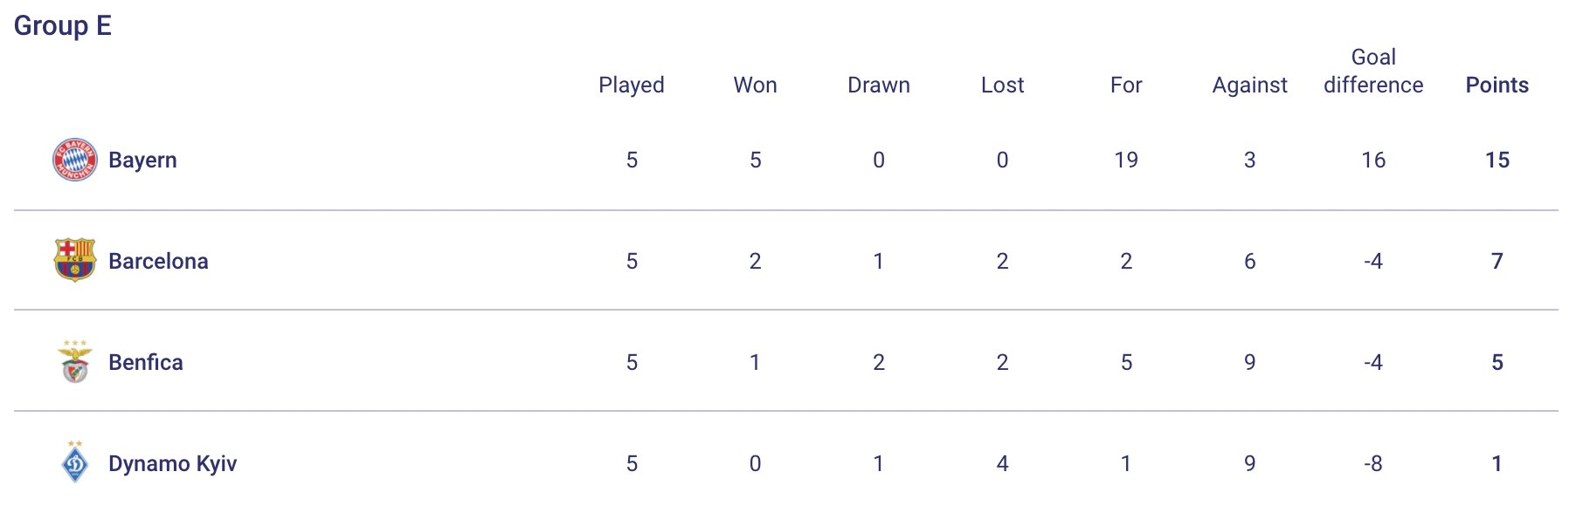1583x506 pixels.
Task: Click the Won column header
Action: tap(756, 85)
